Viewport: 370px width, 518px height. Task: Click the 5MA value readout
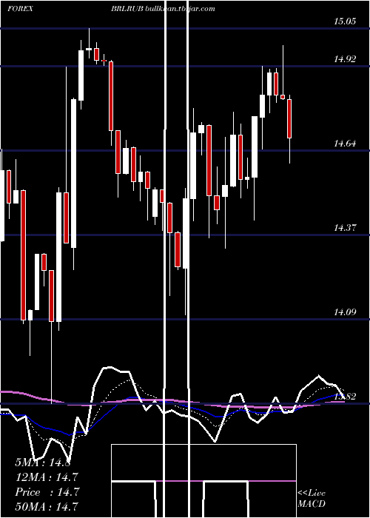tap(43, 462)
